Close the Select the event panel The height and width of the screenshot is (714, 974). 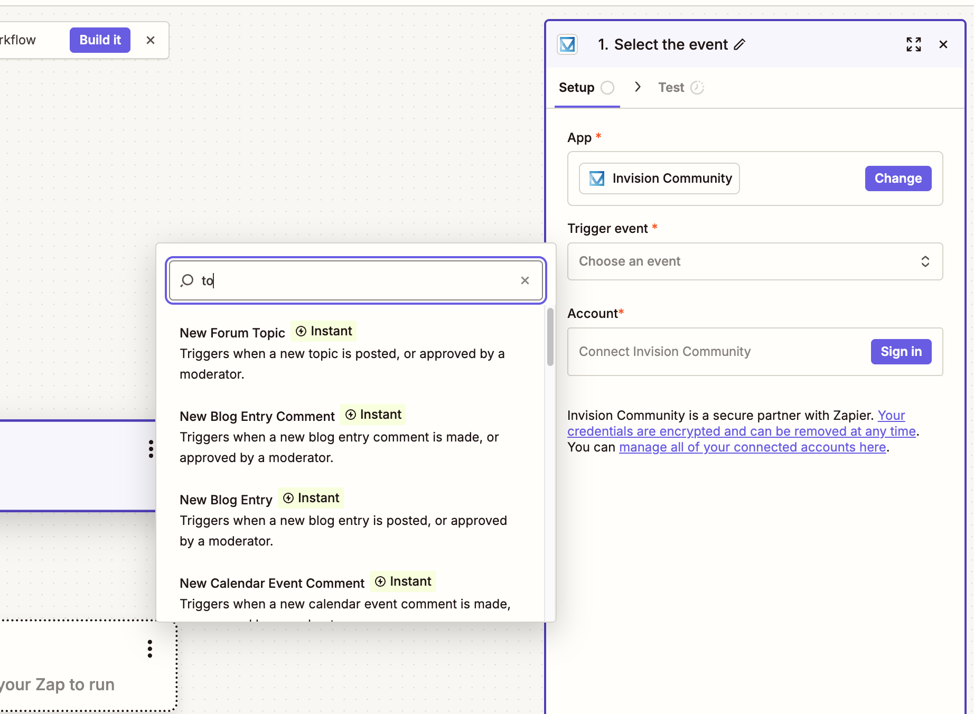tap(943, 44)
